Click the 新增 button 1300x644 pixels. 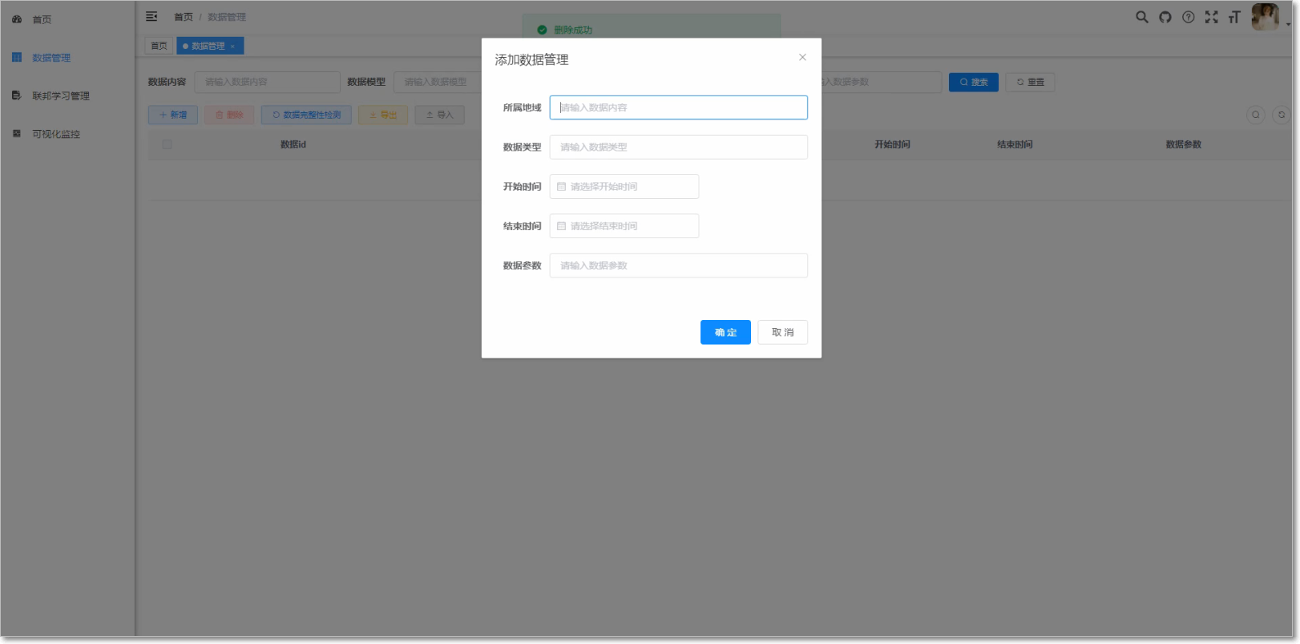(173, 115)
